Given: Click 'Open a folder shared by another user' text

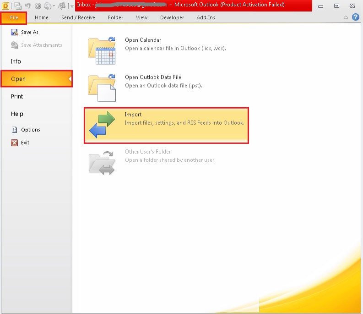Looking at the screenshot, I should [x=170, y=160].
